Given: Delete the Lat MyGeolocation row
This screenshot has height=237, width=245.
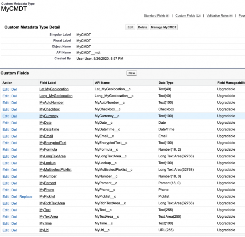Looking at the screenshot, I should 14,89.
